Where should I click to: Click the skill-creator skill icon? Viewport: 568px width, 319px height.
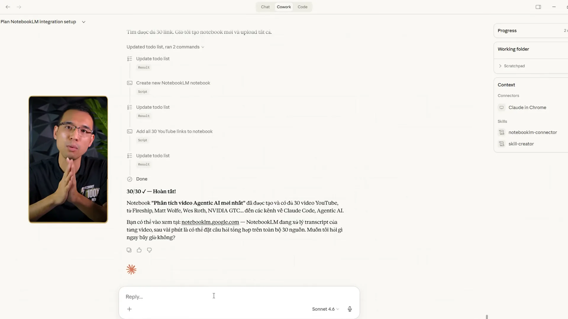click(501, 144)
